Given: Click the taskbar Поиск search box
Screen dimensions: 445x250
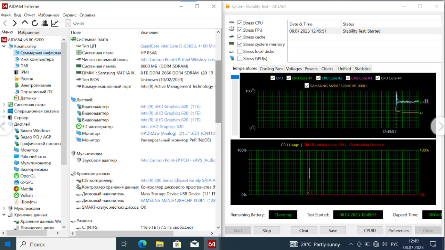Looking at the screenshot, I should (66, 244).
